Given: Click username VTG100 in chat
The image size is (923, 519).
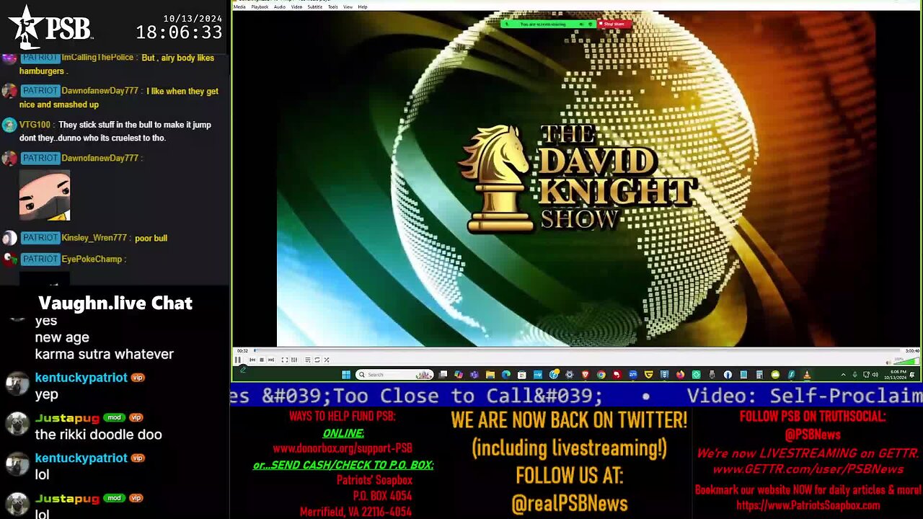Looking at the screenshot, I should tap(35, 125).
